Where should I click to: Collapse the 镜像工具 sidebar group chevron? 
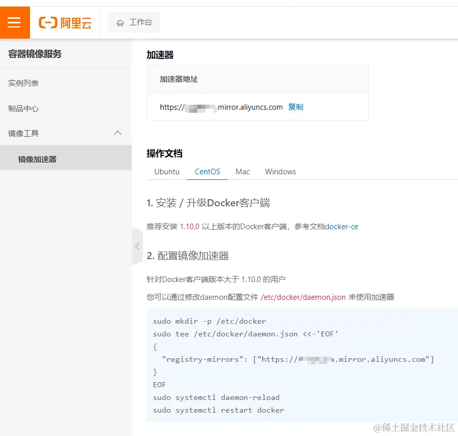(118, 133)
